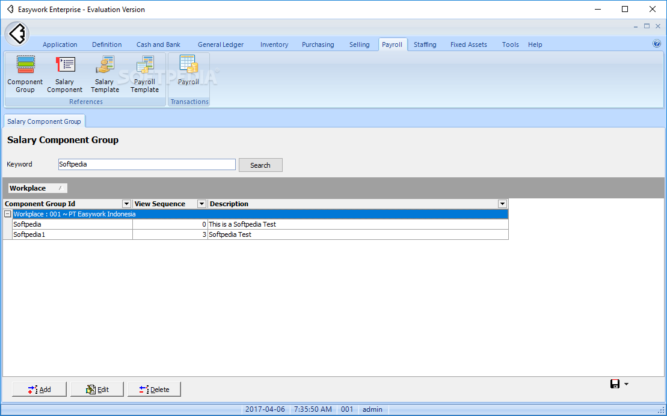Image resolution: width=667 pixels, height=416 pixels.
Task: Open View Sequence column filter dropdown
Action: tap(201, 204)
